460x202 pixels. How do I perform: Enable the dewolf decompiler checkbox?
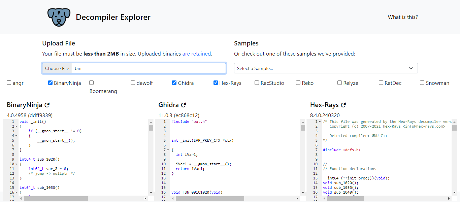click(133, 83)
